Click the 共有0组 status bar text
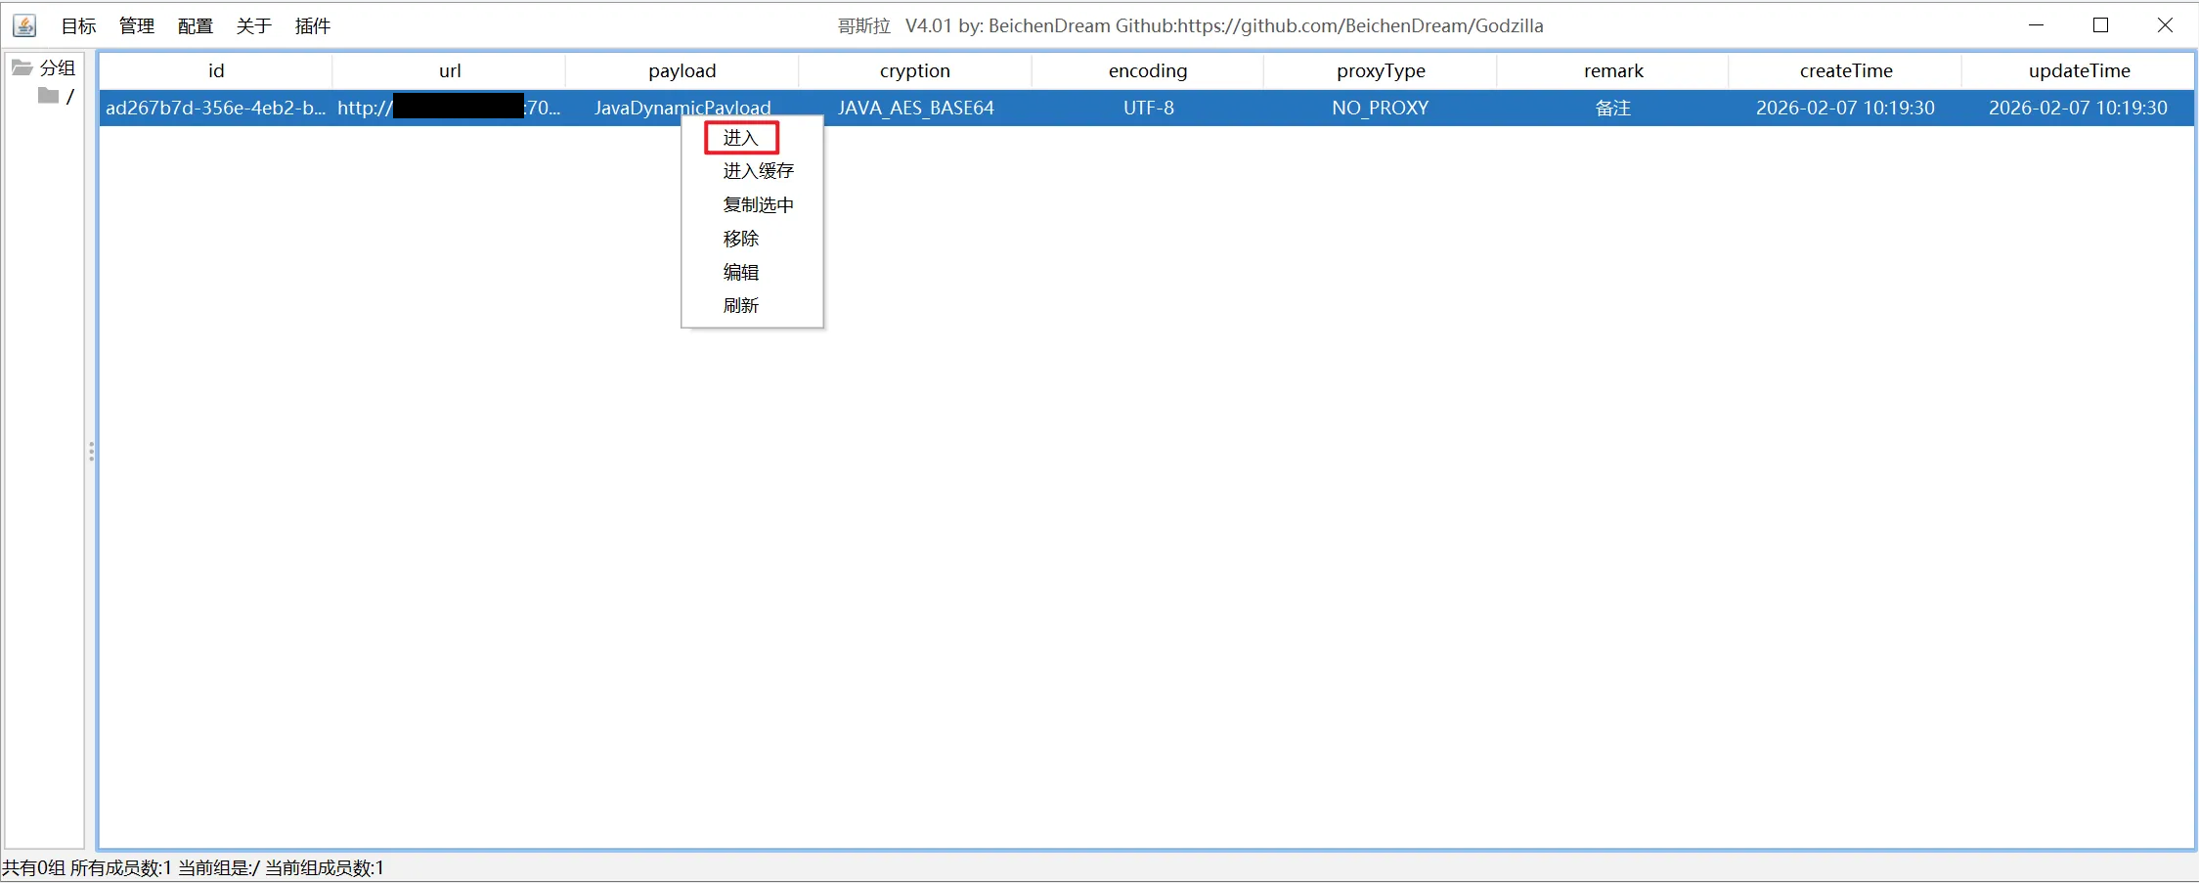This screenshot has width=2199, height=883. [34, 868]
